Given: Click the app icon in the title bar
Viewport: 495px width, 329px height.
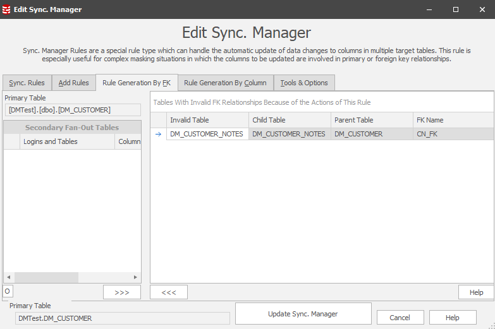Looking at the screenshot, I should tap(7, 9).
